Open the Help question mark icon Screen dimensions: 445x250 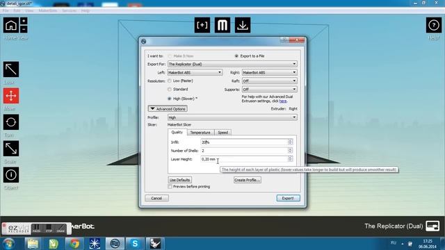pyautogui.click(x=434, y=25)
